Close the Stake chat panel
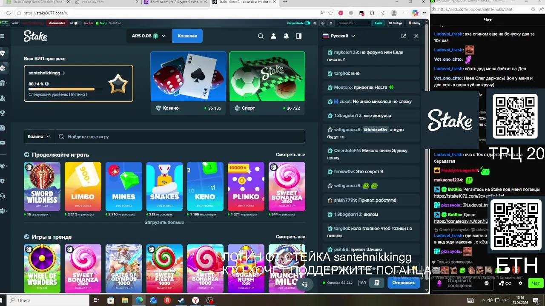The image size is (545, 306). click(x=416, y=36)
